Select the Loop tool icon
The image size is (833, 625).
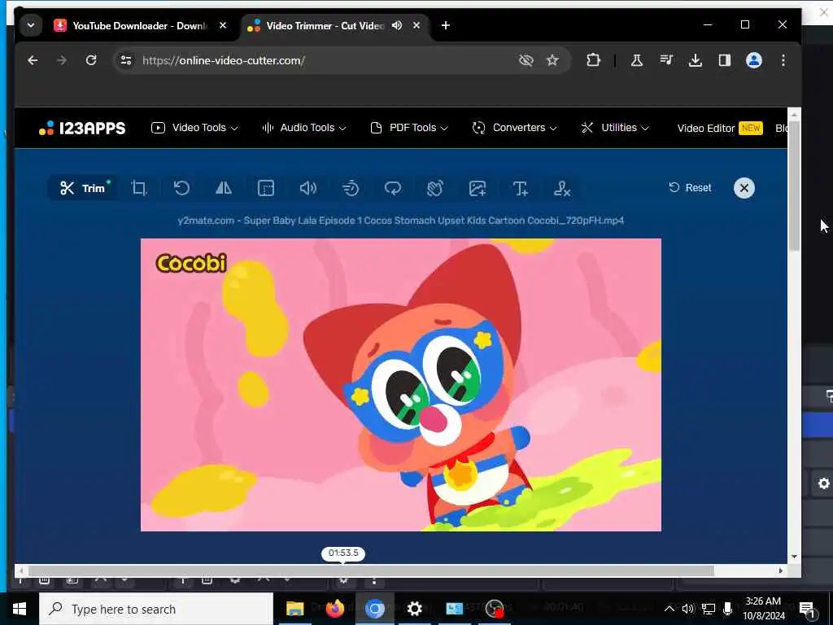tap(393, 188)
